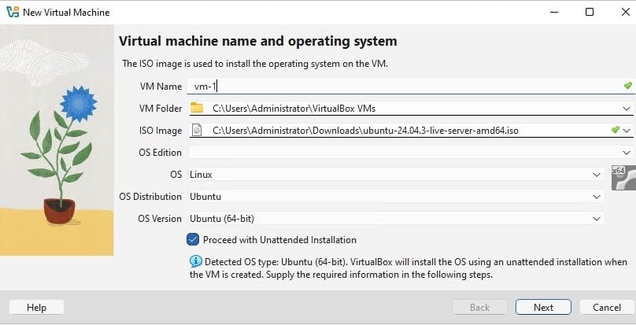
Task: Click the 'OS Distribution' label
Action: [x=150, y=197]
